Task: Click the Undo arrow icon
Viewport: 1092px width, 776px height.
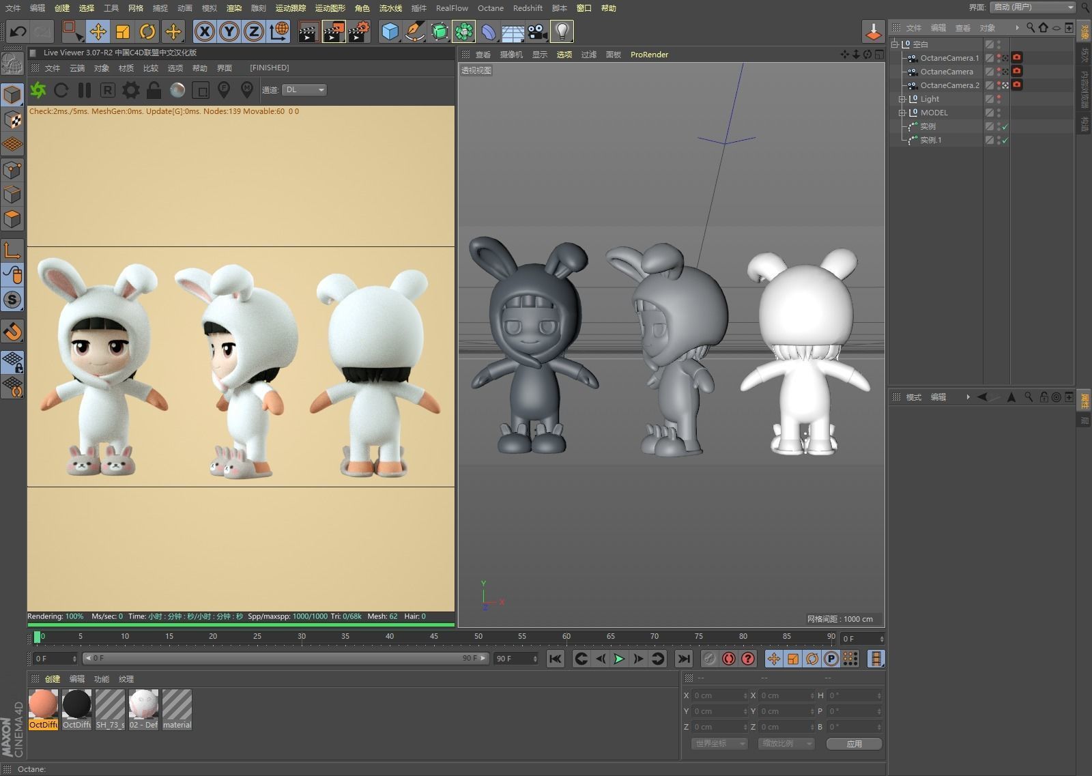Action: coord(18,31)
